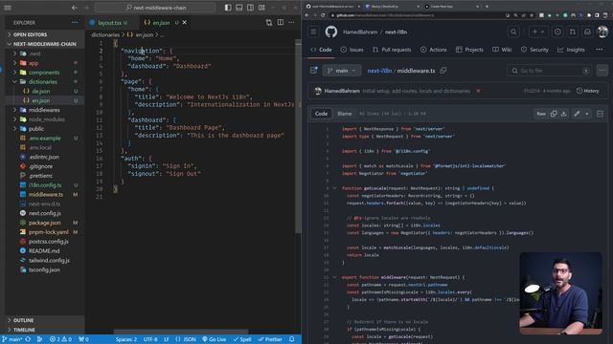
Task: Reload the browser page
Action: click(x=323, y=15)
